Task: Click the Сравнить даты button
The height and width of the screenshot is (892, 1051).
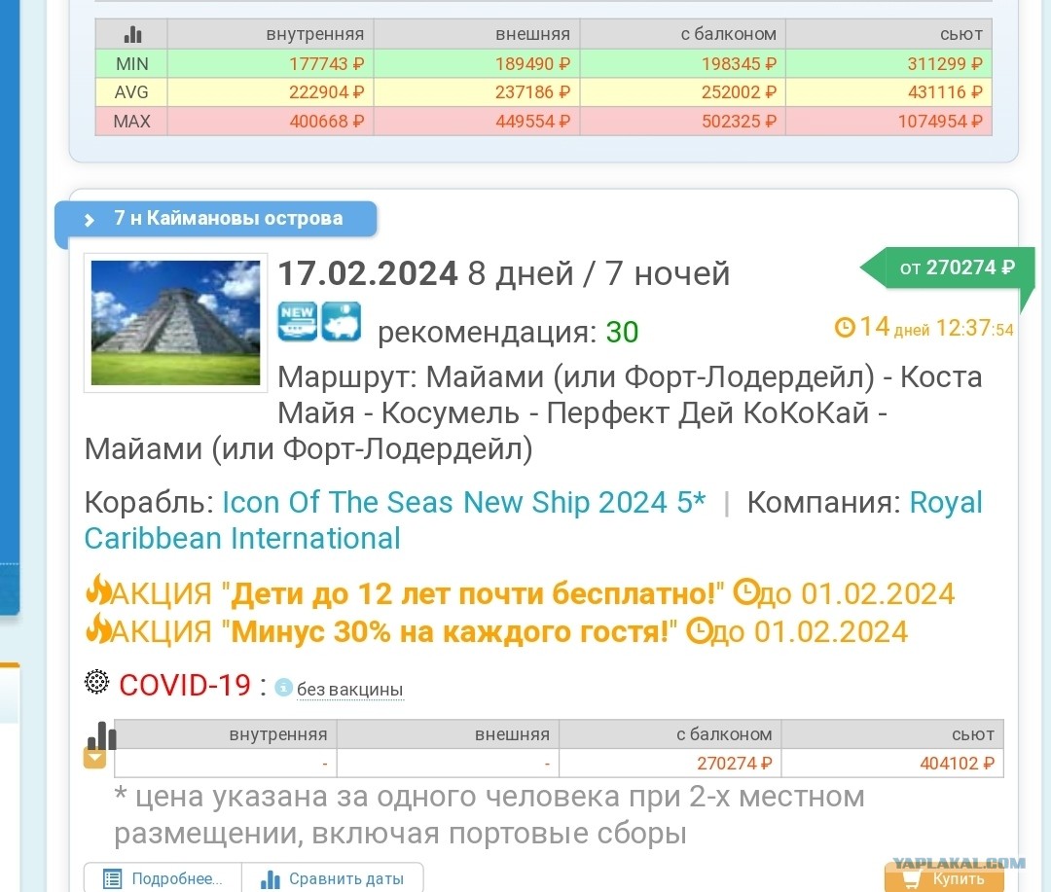Action: [333, 878]
